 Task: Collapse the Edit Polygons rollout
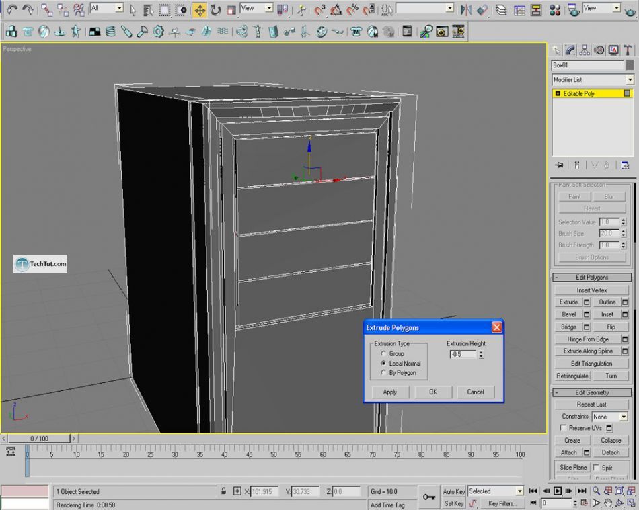point(592,278)
